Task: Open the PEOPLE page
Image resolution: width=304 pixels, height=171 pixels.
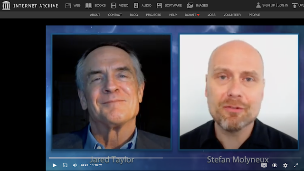Action: [255, 15]
